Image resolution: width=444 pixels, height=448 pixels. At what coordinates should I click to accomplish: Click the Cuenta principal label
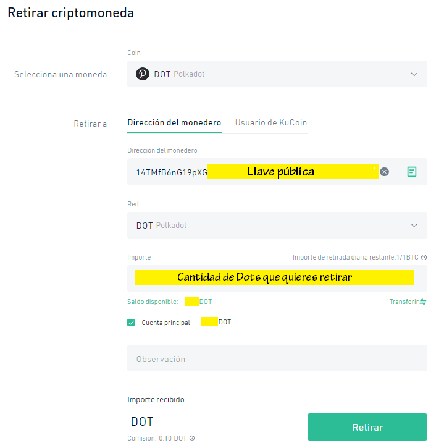[166, 323]
